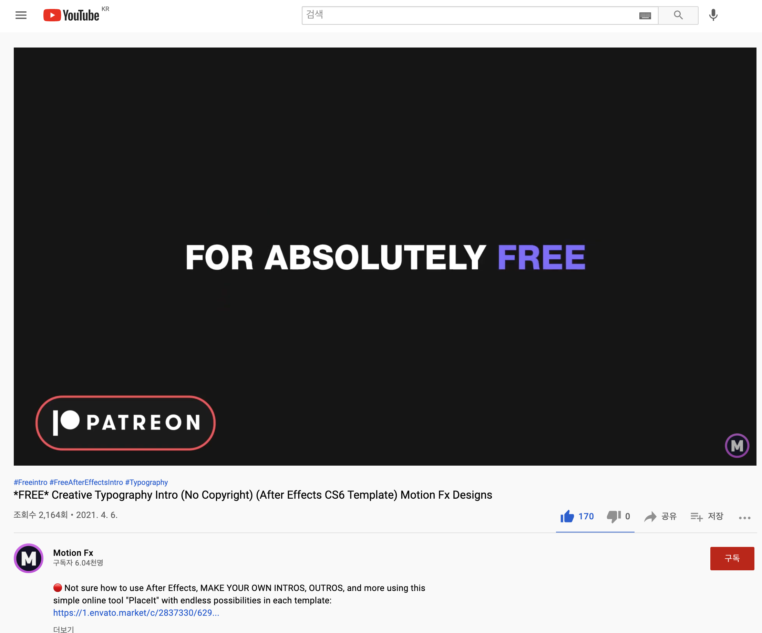Click the magnifier search button

tap(678, 15)
